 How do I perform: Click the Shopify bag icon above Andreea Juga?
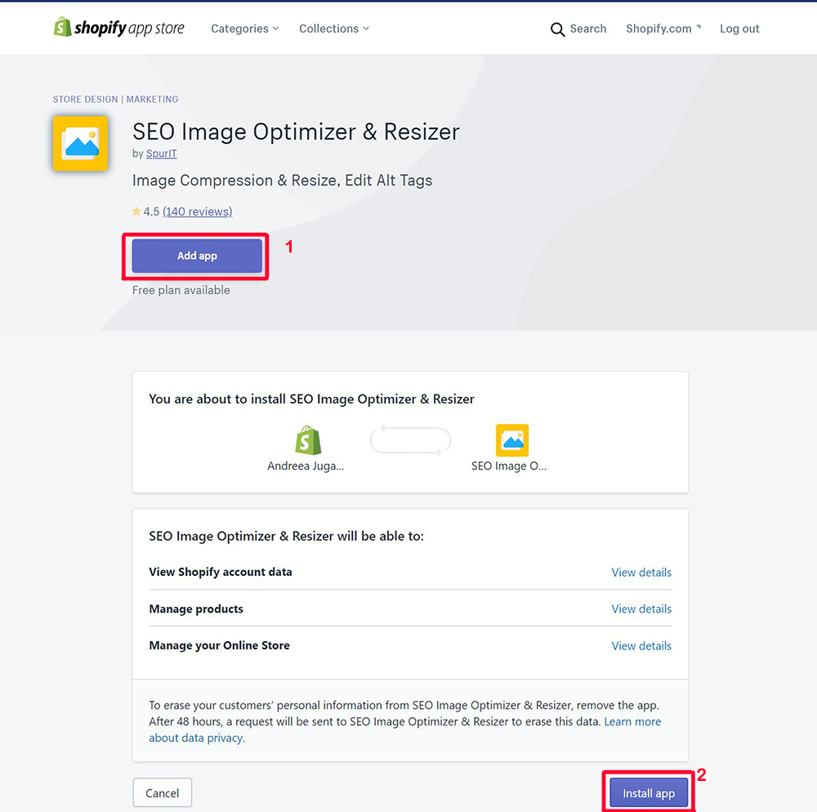(x=308, y=440)
